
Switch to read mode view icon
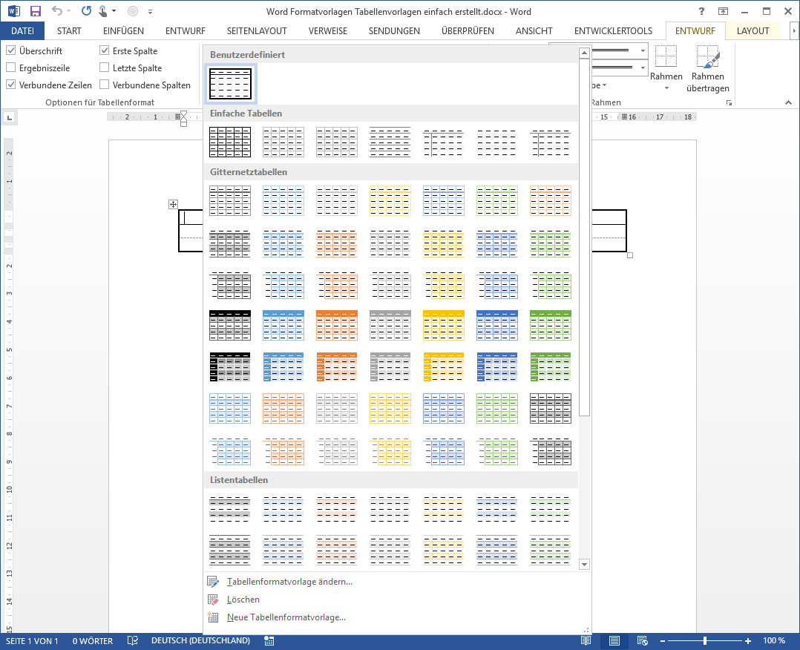pos(586,641)
